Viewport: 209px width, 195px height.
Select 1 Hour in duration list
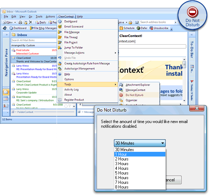[140, 154]
